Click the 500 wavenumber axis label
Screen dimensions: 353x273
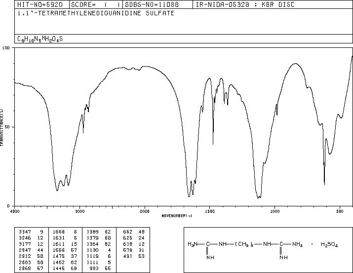click(340, 211)
